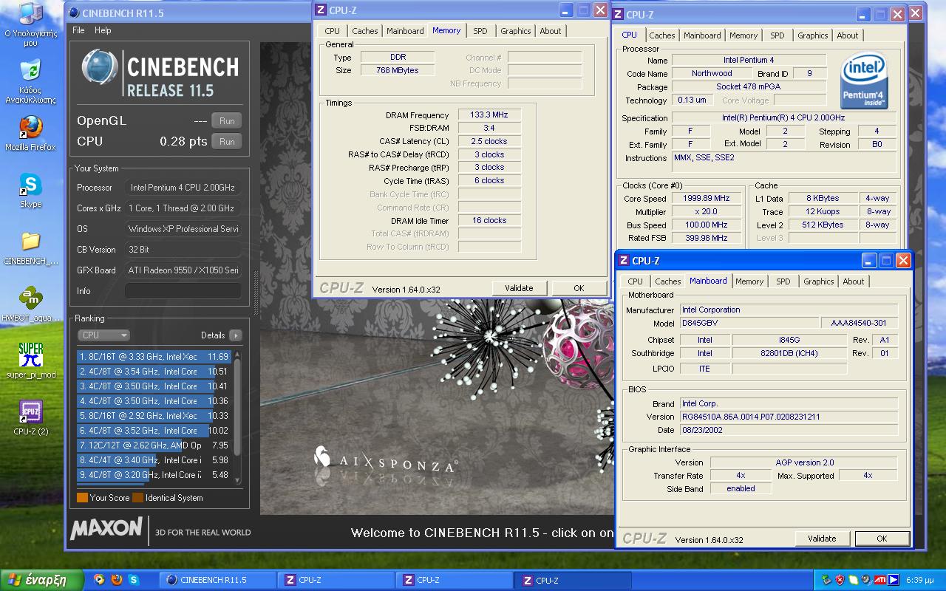
Task: Open Memory tab in the processor info window
Action: pyautogui.click(x=743, y=35)
